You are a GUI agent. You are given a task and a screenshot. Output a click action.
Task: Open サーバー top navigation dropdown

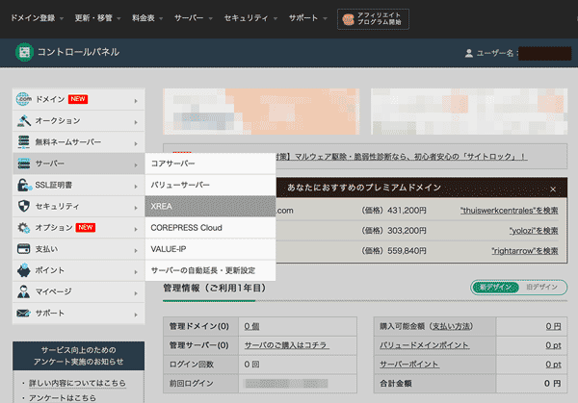tap(194, 18)
